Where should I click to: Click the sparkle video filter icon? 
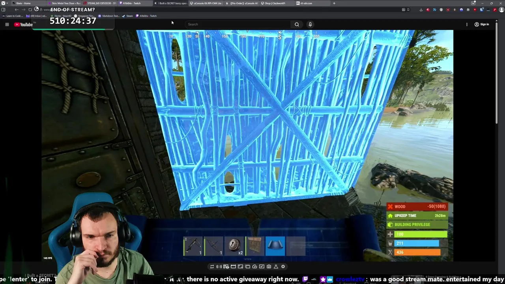click(x=262, y=267)
